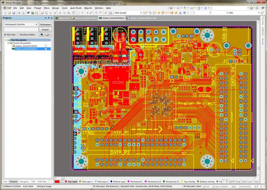267x190 pixels.
Task: Click the Open file folder icon
Action: 9,13
